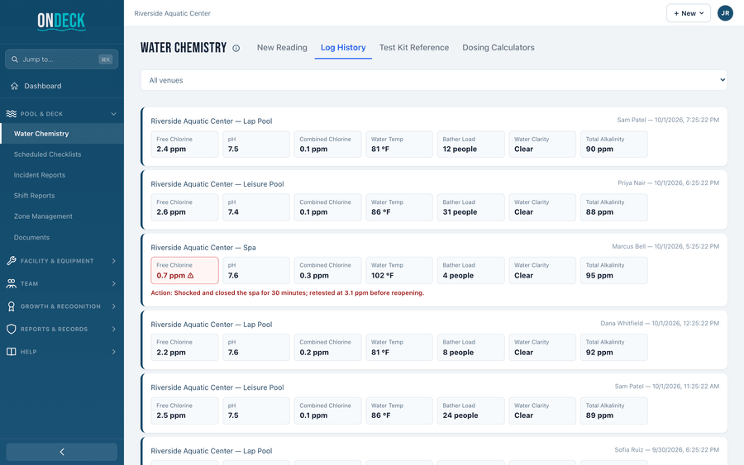Open Dashboard via the home icon
This screenshot has width=744, height=465.
tap(14, 86)
